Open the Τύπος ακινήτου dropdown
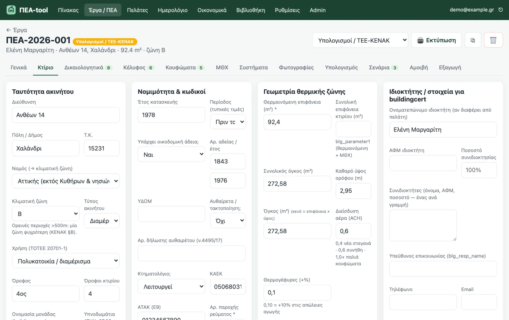 click(x=102, y=221)
